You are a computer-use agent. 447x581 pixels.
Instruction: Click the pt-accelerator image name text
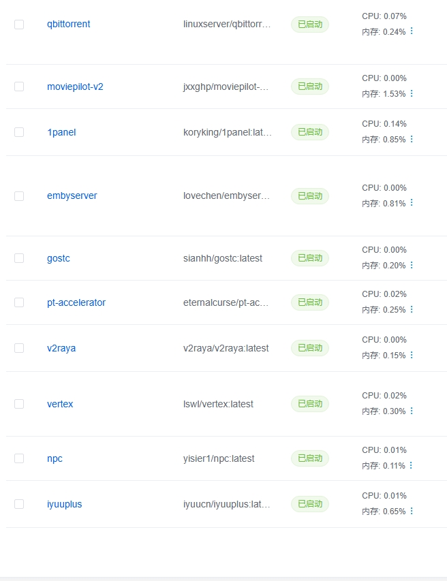pyautogui.click(x=226, y=302)
